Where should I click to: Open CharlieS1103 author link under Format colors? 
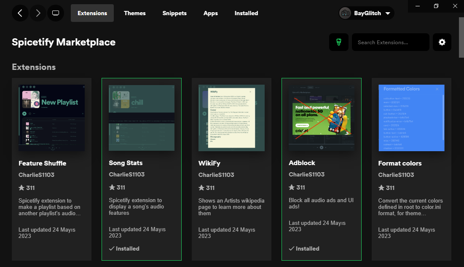point(396,175)
